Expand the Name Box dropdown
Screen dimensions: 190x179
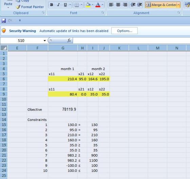pos(45,41)
